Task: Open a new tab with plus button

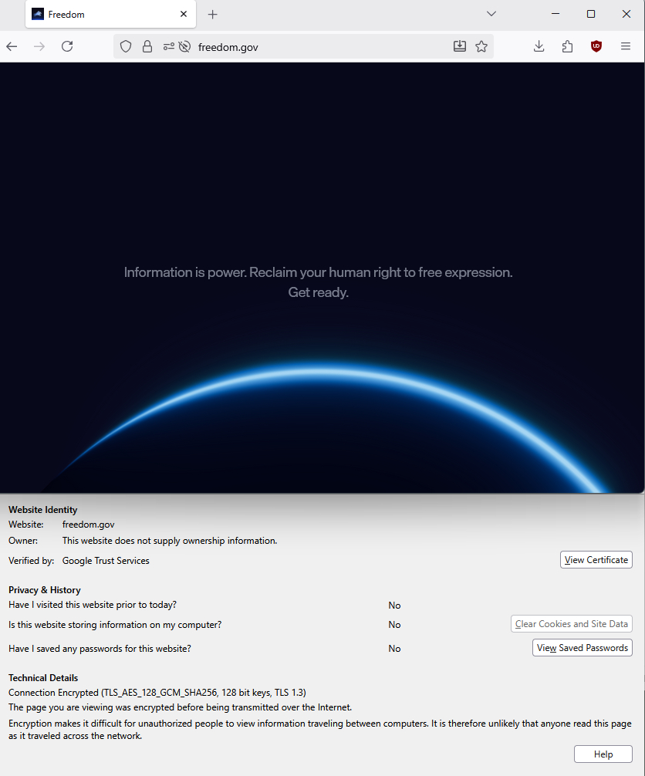Action: click(x=213, y=14)
